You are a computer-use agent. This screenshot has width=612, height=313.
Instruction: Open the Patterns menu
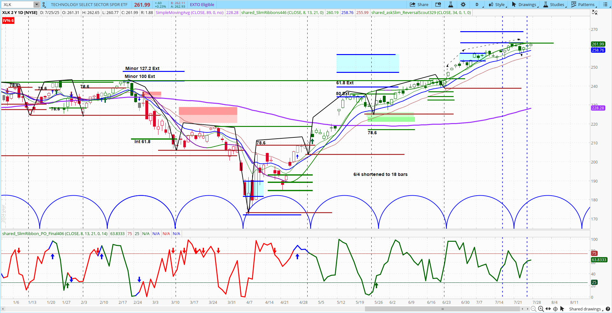click(583, 4)
